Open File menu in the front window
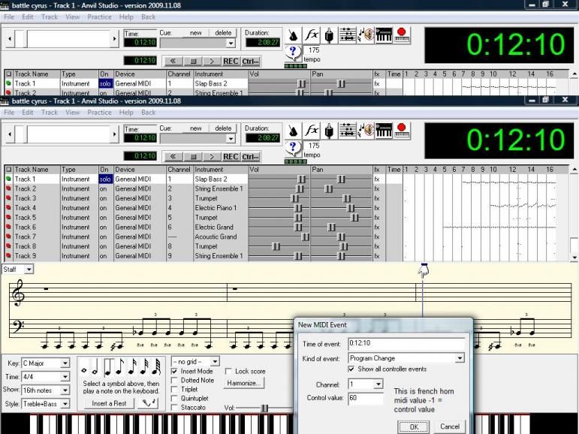Screen dimensions: 579x434 click(x=9, y=113)
